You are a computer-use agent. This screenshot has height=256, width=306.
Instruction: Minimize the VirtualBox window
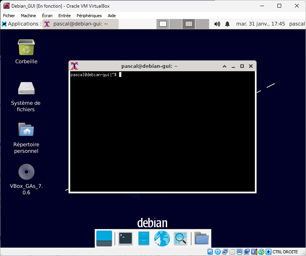pos(262,6)
